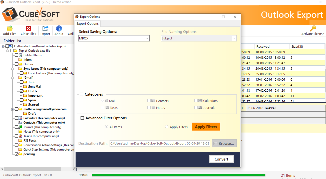Viewport: 326px width, 179px height.
Task: Switch to the Export Options tab
Action: point(88,24)
